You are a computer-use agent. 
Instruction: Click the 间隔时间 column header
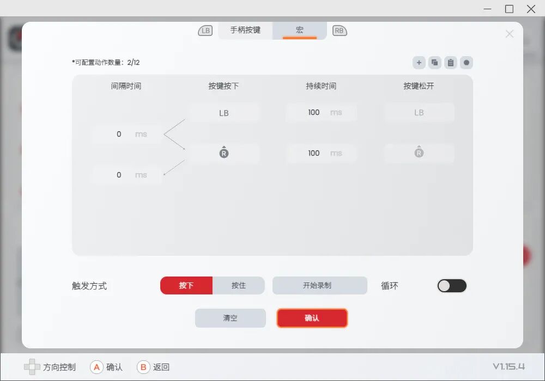(x=126, y=86)
